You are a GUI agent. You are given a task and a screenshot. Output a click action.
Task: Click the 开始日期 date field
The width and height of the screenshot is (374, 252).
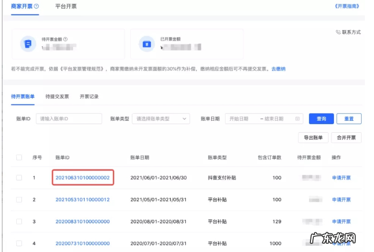(x=239, y=119)
